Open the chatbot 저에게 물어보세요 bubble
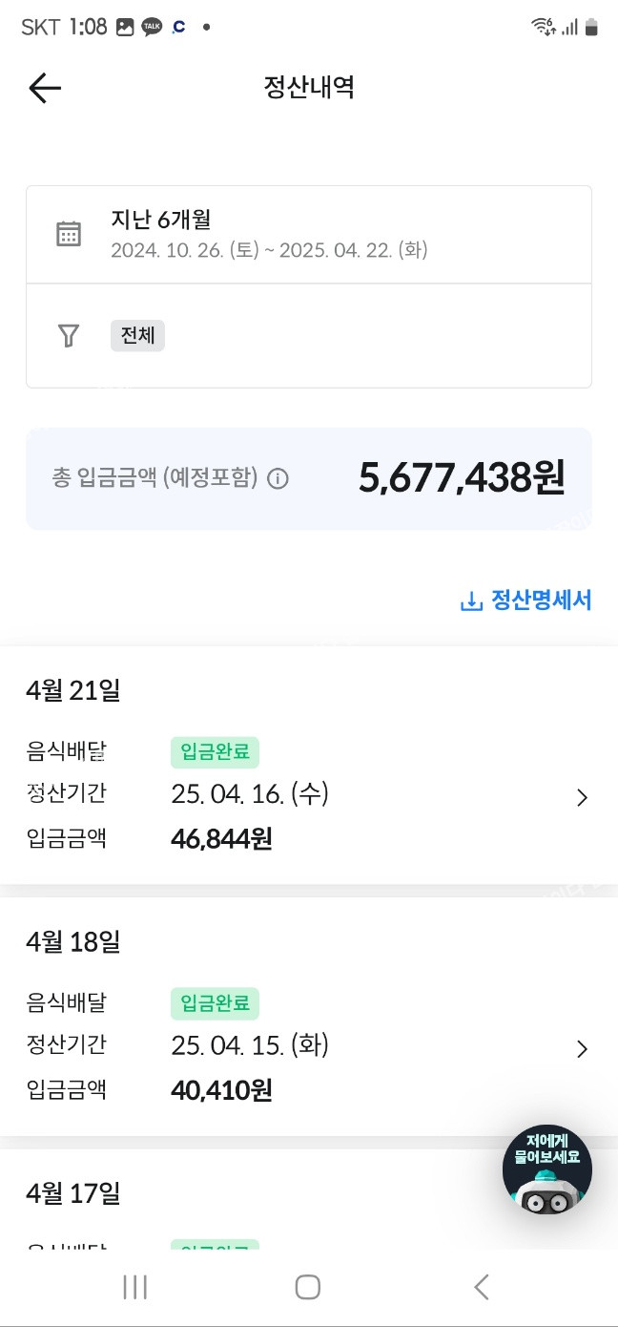 547,1169
